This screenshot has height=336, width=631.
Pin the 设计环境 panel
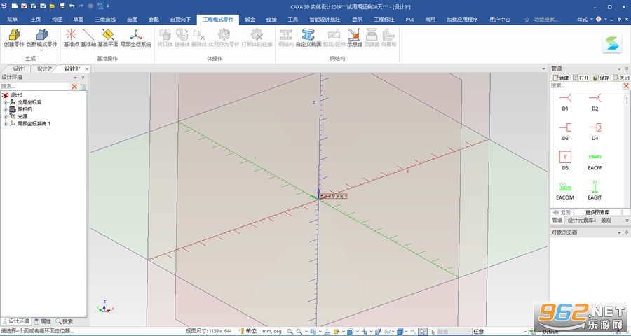pyautogui.click(x=83, y=78)
